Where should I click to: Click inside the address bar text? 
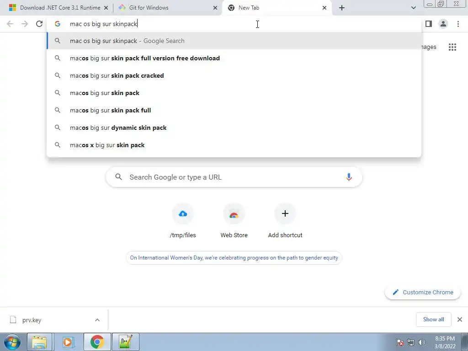coord(103,24)
